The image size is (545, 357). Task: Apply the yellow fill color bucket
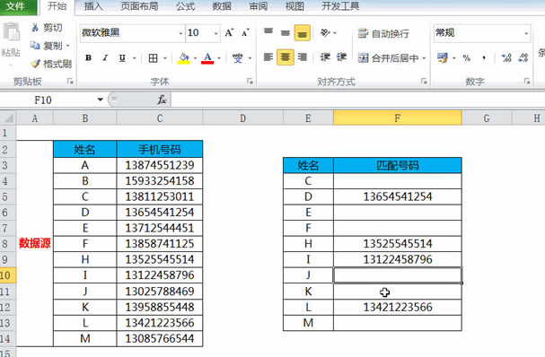click(x=184, y=58)
